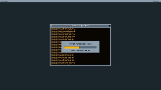Select the /usr/bin .so deleted line
The height and width of the screenshot is (90, 161).
coord(62,39)
